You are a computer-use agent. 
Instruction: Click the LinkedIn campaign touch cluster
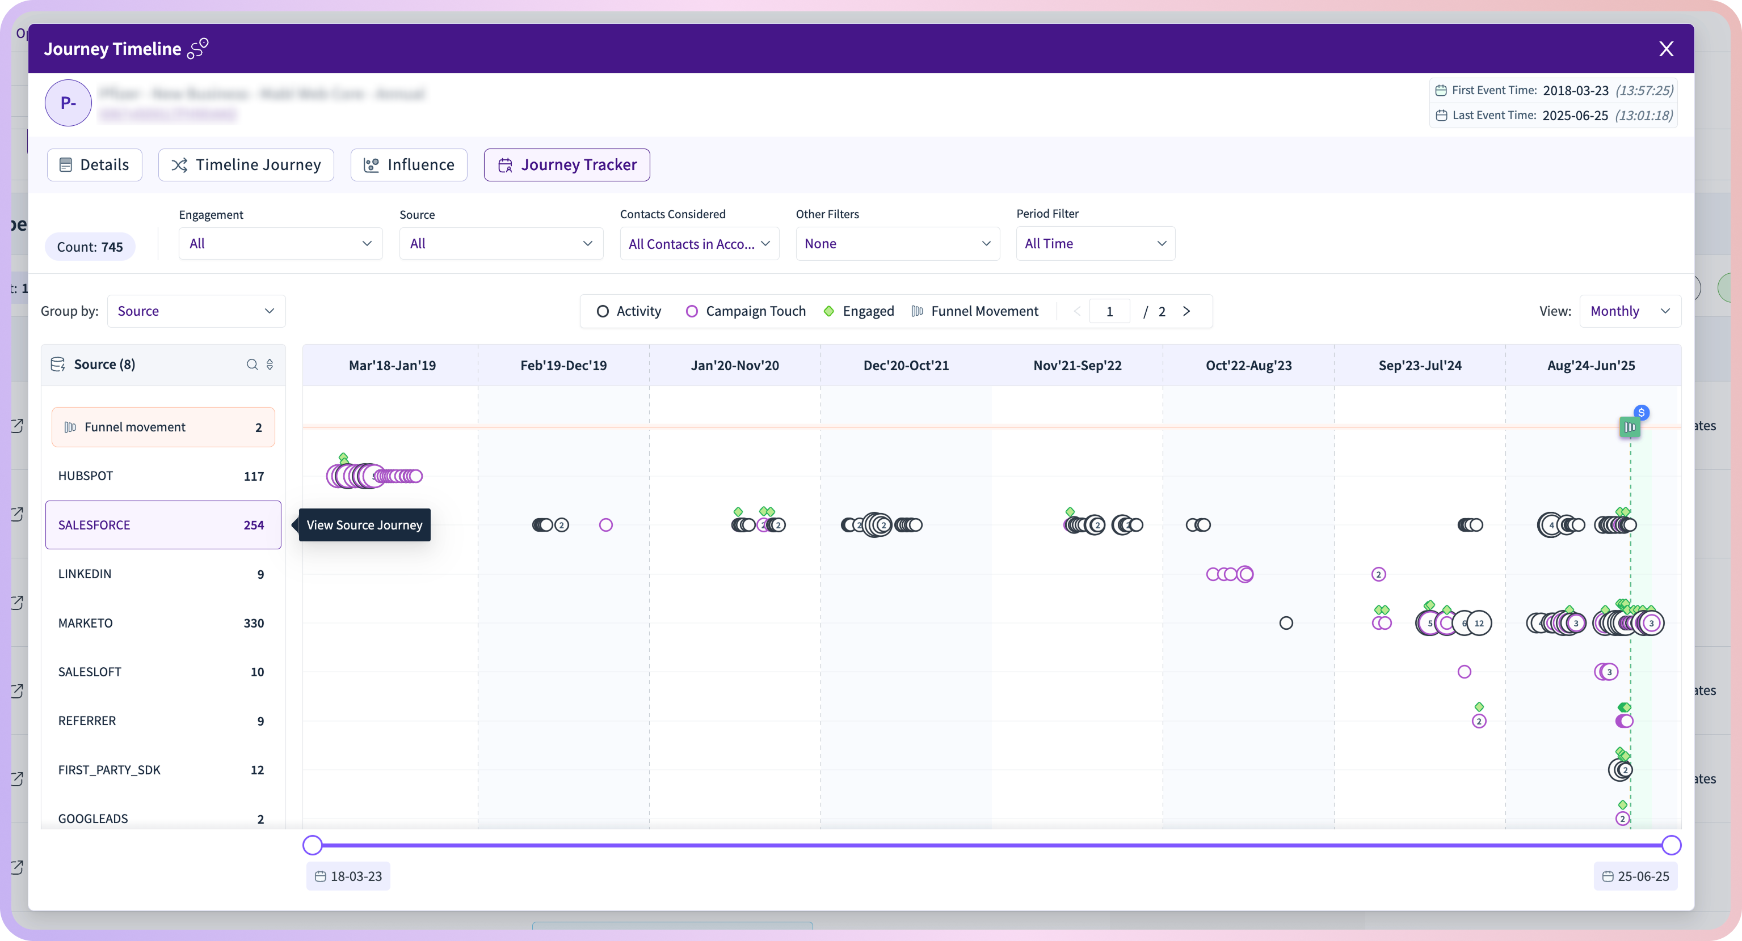(x=1230, y=574)
